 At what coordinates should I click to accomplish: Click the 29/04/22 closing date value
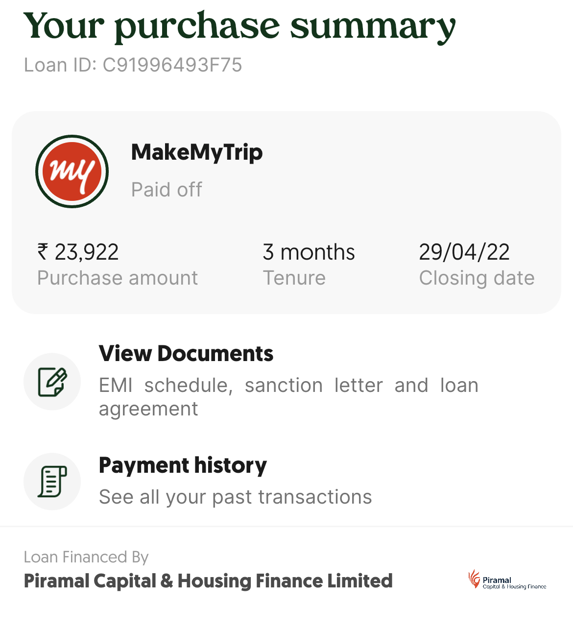pyautogui.click(x=464, y=252)
